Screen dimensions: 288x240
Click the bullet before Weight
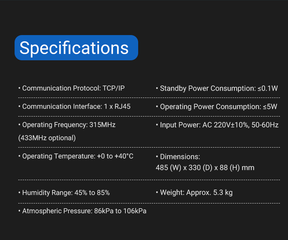tap(157, 193)
